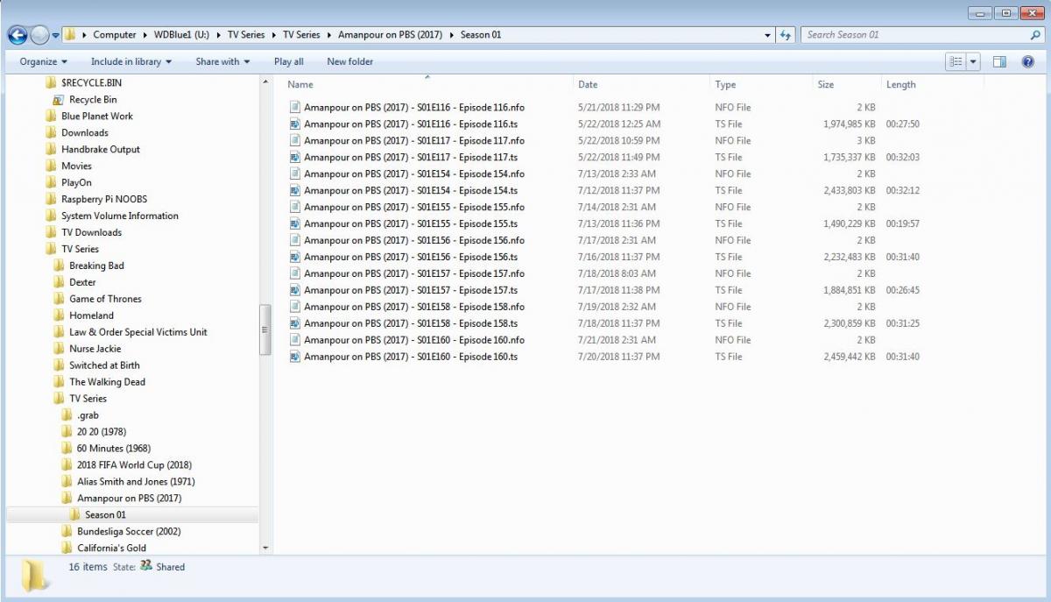Open Help with the question mark icon
Viewport: 1051px width, 602px height.
(x=1028, y=61)
